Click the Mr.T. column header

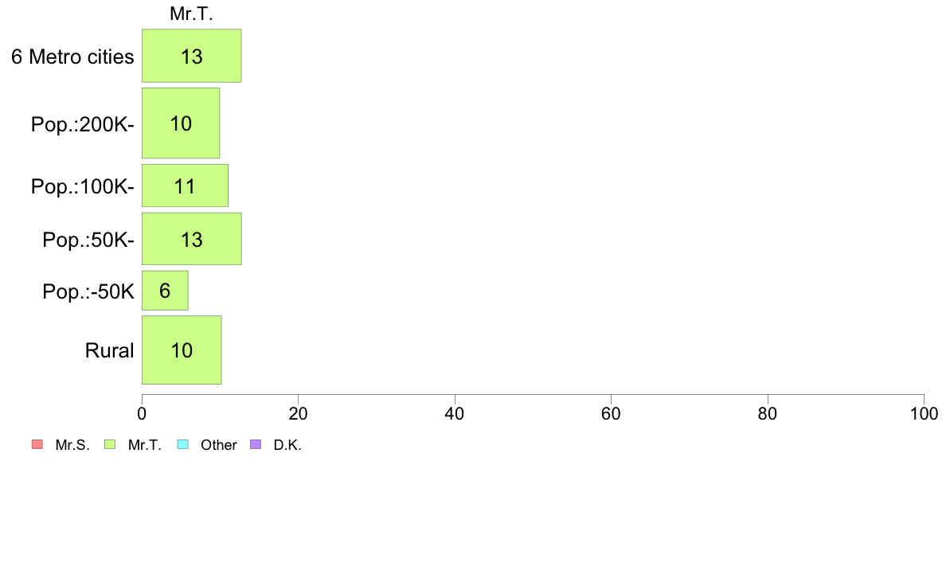(x=191, y=14)
